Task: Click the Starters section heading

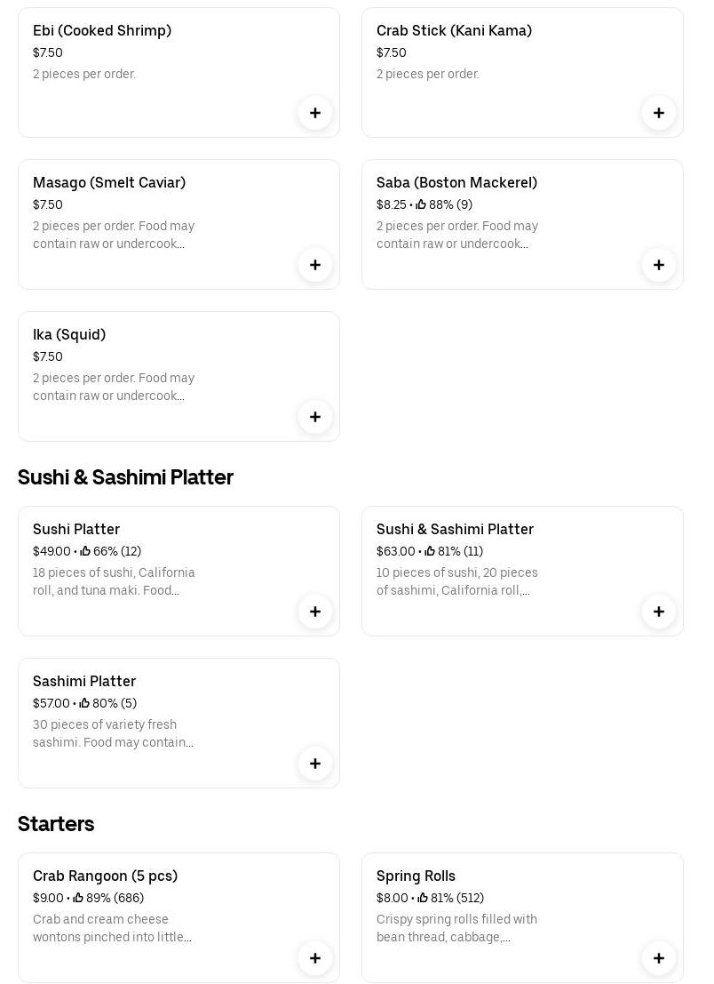Action: click(56, 824)
